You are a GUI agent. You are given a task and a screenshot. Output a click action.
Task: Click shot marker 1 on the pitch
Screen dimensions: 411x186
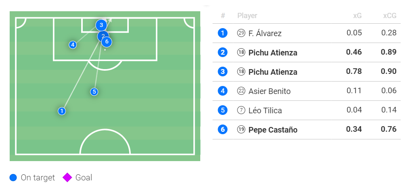coord(62,111)
